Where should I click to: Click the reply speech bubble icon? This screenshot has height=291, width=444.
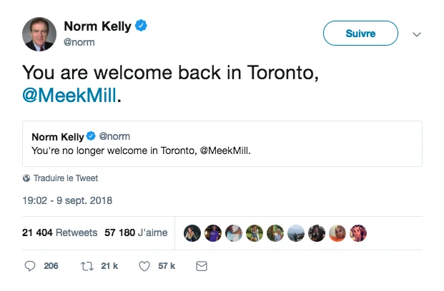pos(30,266)
